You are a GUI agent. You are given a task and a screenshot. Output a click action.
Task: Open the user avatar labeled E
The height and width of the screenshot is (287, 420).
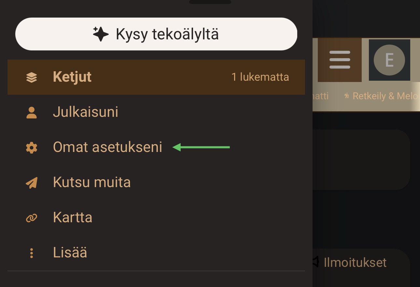click(389, 60)
